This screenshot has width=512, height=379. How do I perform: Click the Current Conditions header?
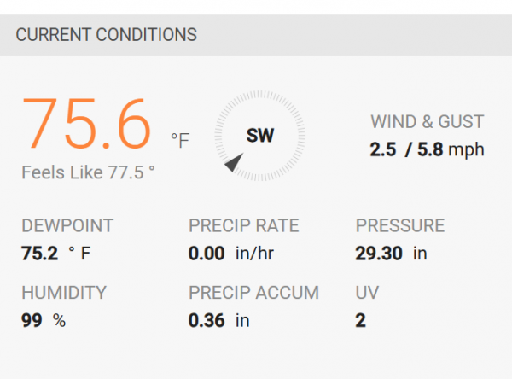coord(107,35)
